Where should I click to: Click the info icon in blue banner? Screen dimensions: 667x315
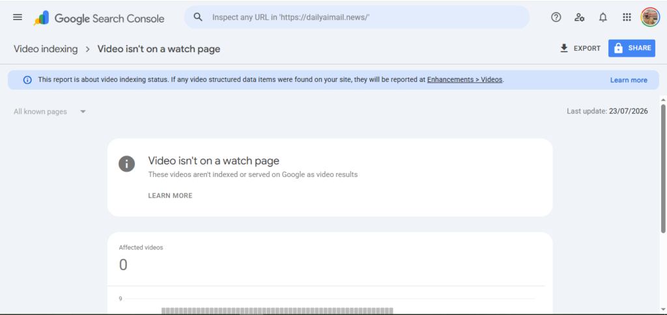(x=27, y=80)
